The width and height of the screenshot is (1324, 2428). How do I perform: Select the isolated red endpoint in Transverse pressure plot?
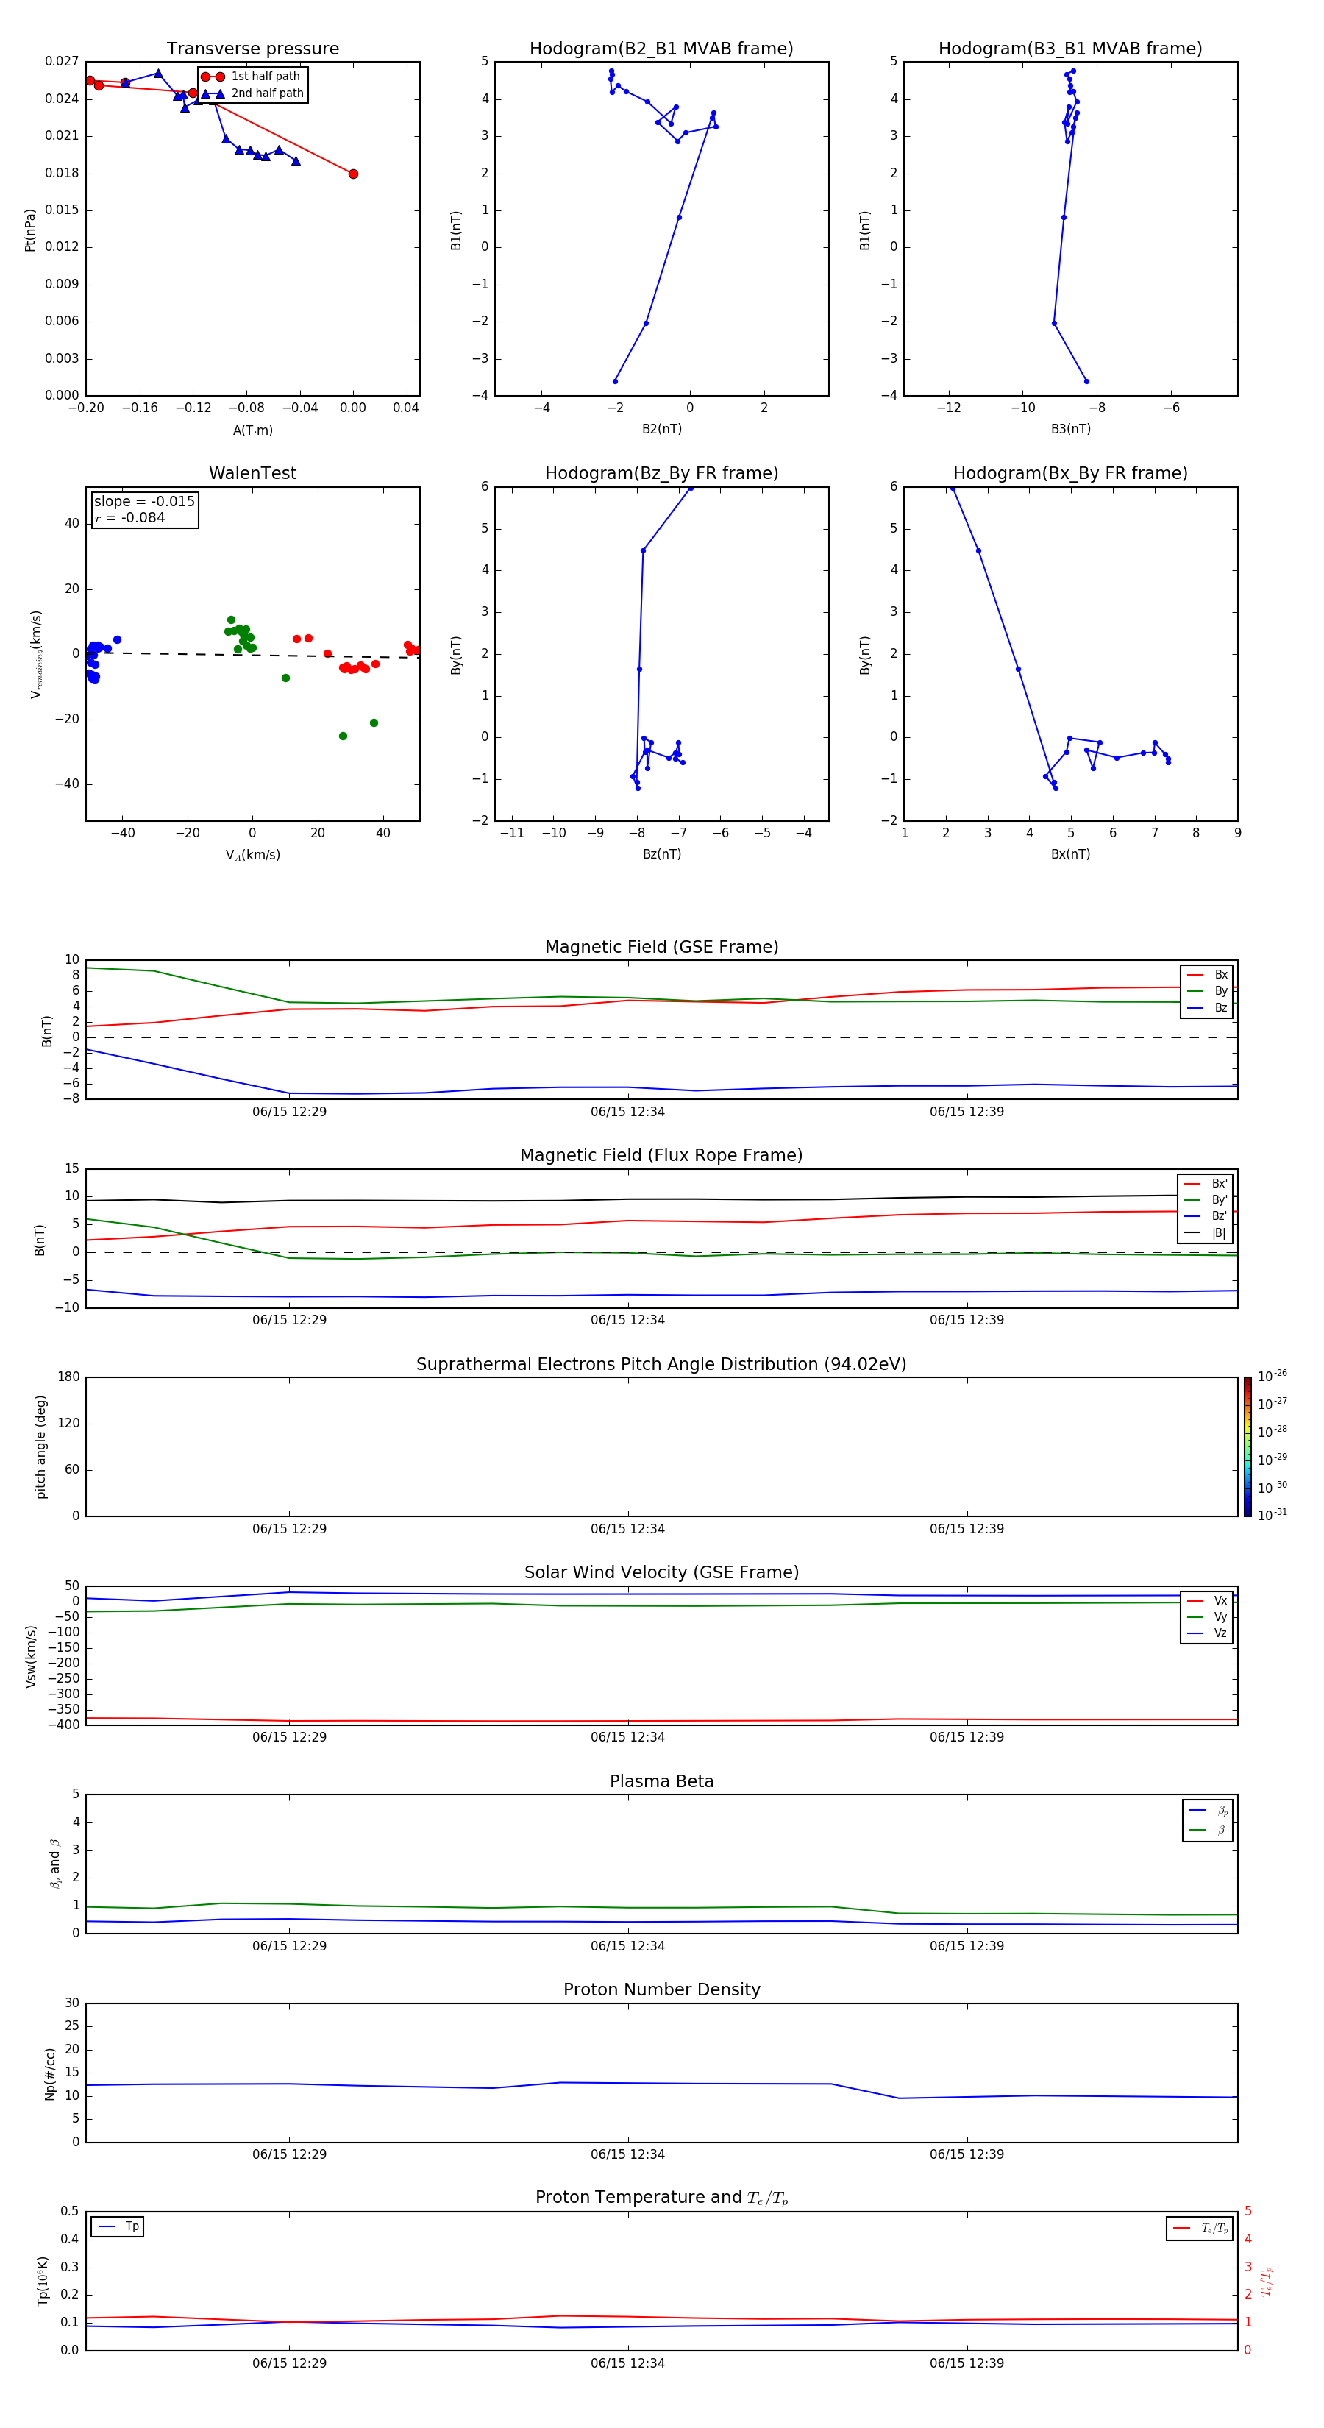click(x=353, y=174)
